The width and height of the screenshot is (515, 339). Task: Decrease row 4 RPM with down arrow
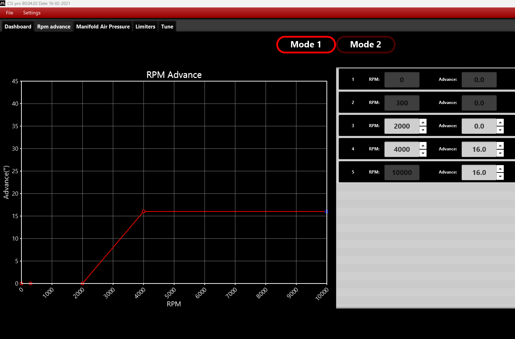(423, 153)
